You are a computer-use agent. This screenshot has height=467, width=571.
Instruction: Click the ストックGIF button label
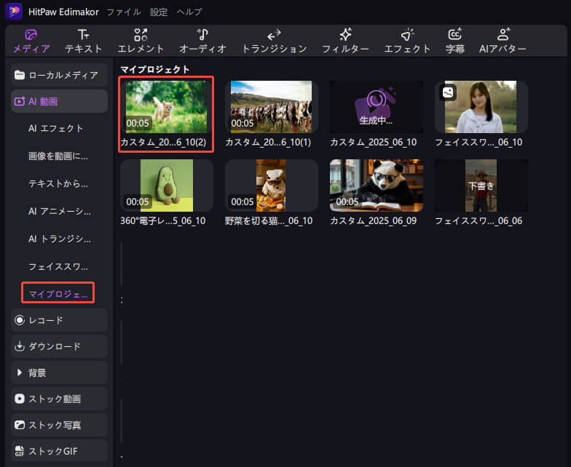click(x=53, y=451)
